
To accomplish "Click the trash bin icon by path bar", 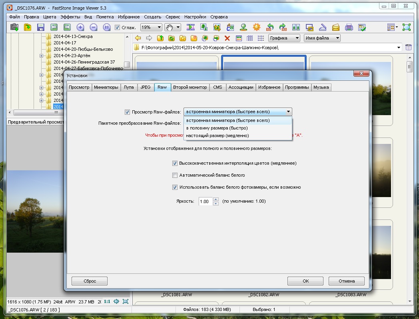I will pos(408,47).
